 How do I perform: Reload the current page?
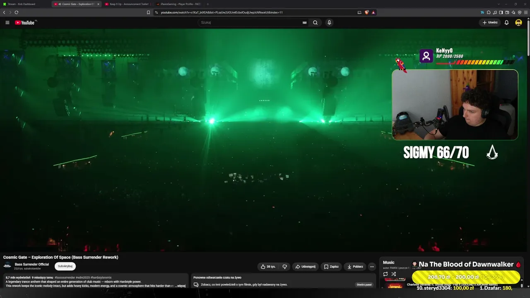click(x=17, y=12)
